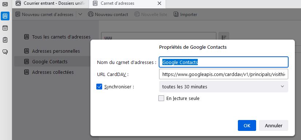Switch to the Courrier entrant tab
The image size is (301, 140).
click(50, 3)
